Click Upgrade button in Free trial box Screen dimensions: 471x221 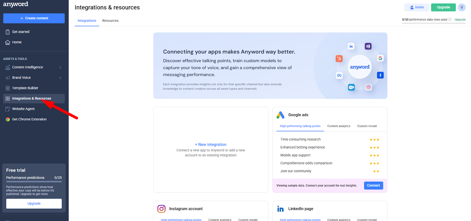pyautogui.click(x=34, y=204)
